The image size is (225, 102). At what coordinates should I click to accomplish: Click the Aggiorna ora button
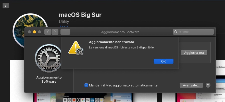(x=194, y=53)
